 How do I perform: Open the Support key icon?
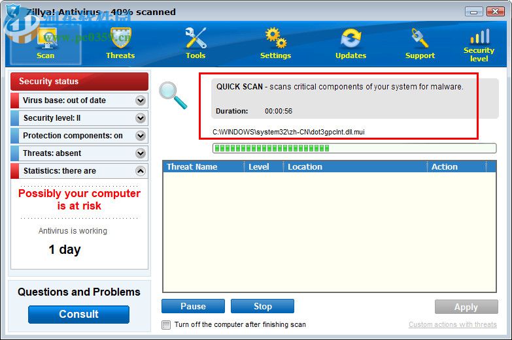pyautogui.click(x=420, y=38)
